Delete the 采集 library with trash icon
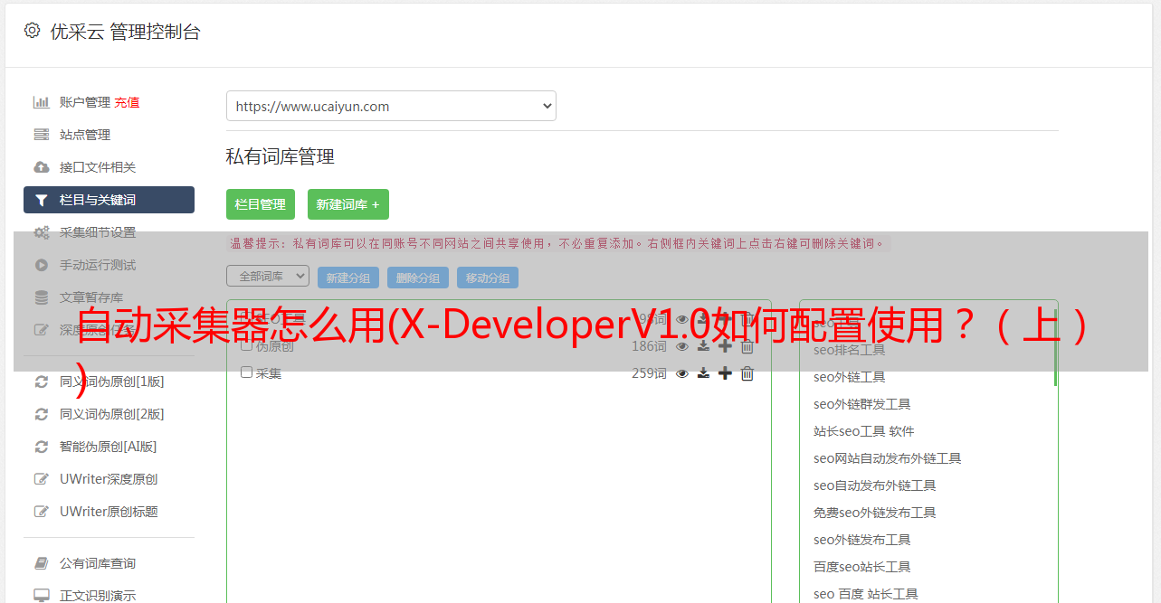The image size is (1161, 603). (747, 373)
